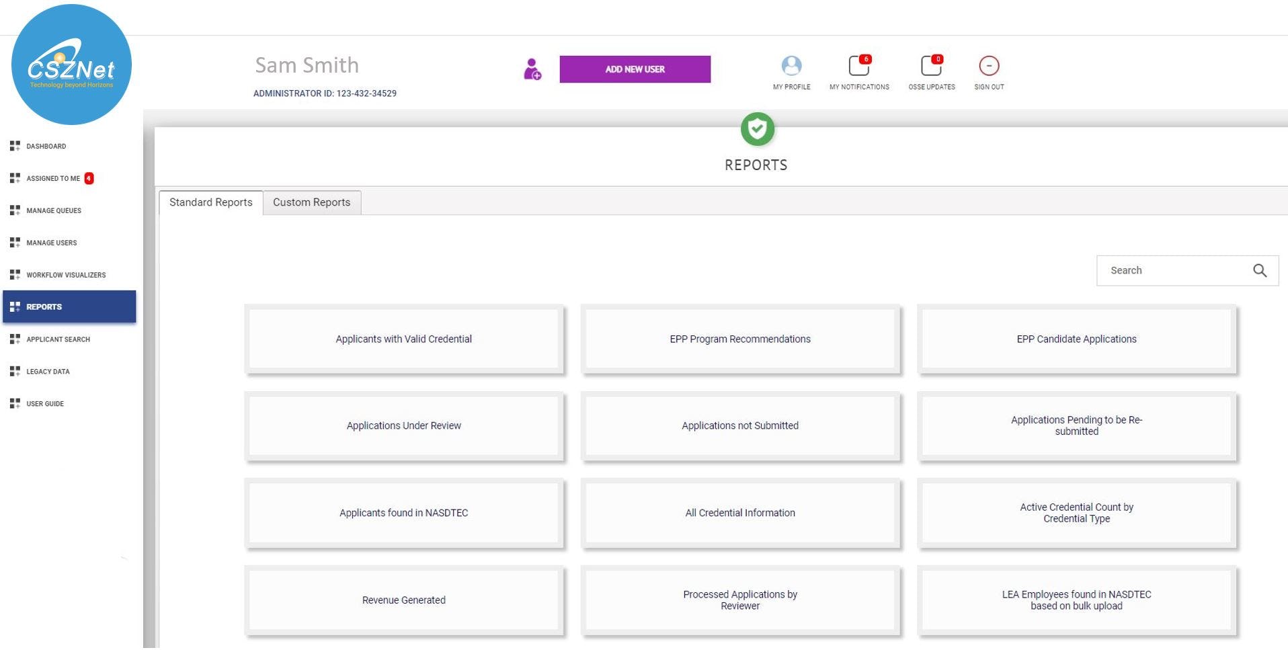Go to Manage Users

click(51, 243)
